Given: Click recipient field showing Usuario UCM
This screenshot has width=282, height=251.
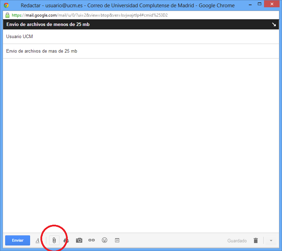Looking at the screenshot, I should (x=141, y=37).
